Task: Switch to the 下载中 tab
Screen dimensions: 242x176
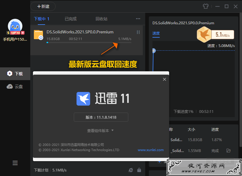Action: 41,19
